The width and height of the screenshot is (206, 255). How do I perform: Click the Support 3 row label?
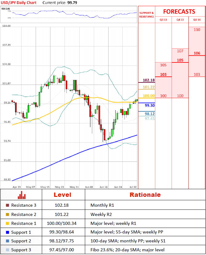[21, 250]
